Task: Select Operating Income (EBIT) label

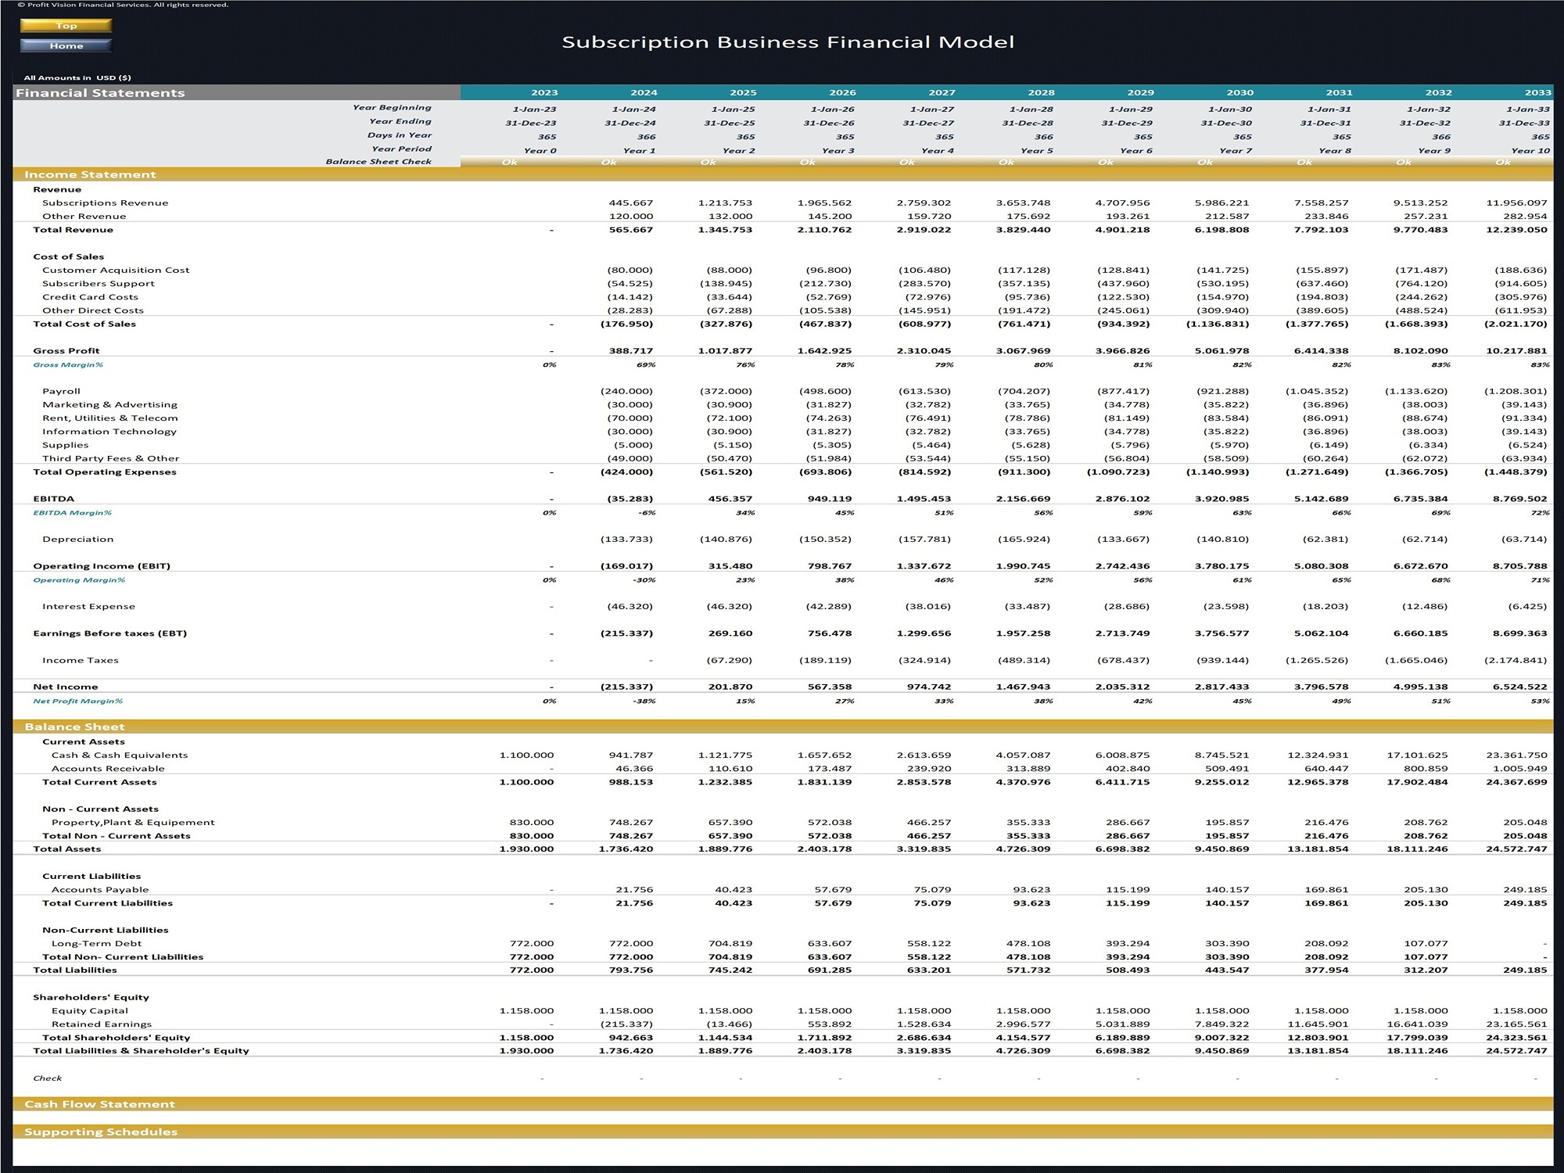Action: (x=102, y=566)
